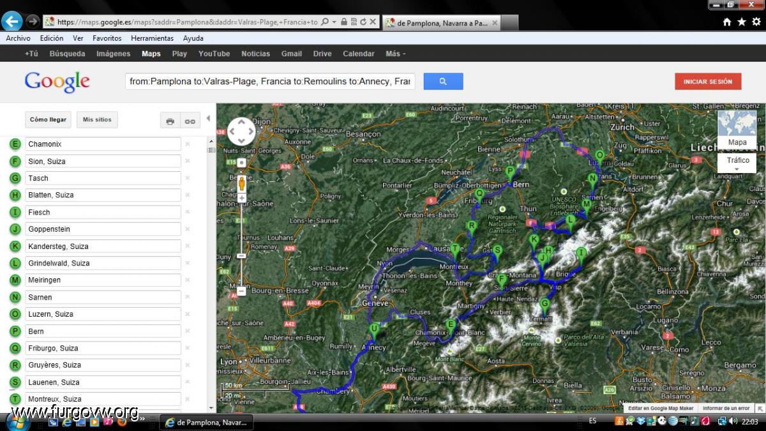The width and height of the screenshot is (766, 431).
Task: Click map marker U near Annecy
Action: tap(374, 330)
